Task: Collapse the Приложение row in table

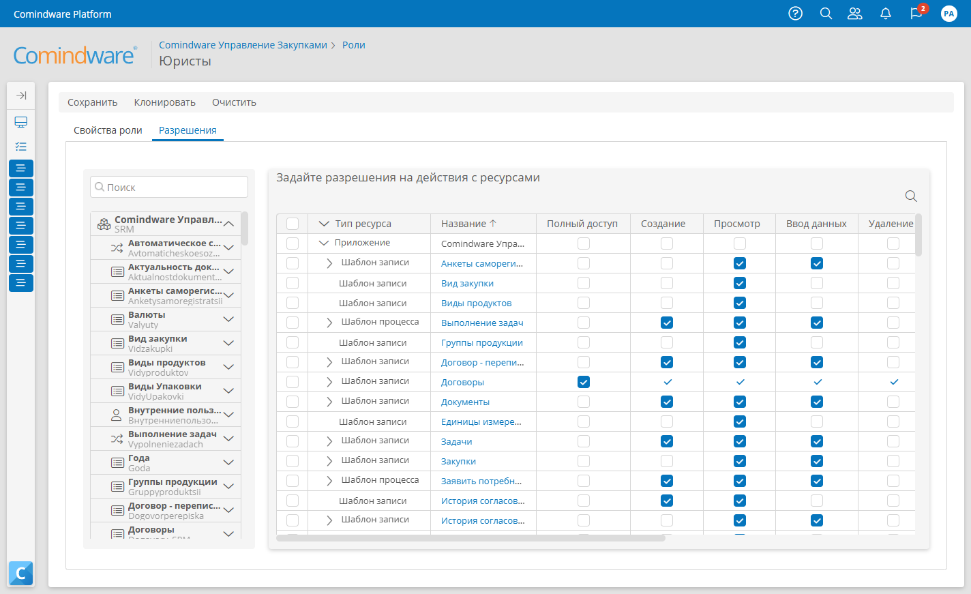Action: [x=324, y=243]
